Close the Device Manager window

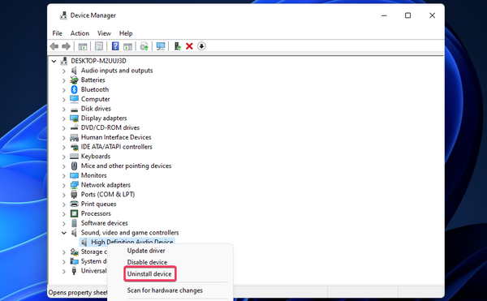pos(432,15)
